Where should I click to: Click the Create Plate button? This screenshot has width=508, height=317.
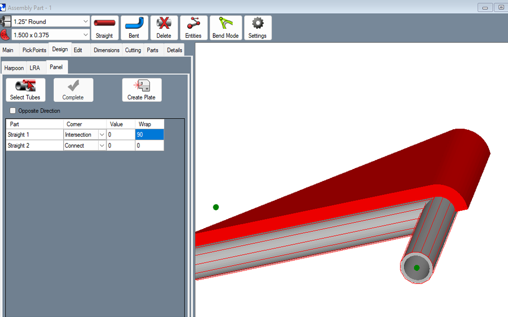142,90
